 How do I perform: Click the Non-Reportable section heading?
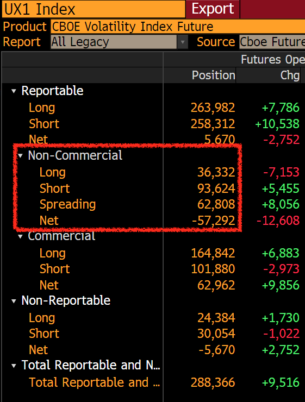coord(66,301)
